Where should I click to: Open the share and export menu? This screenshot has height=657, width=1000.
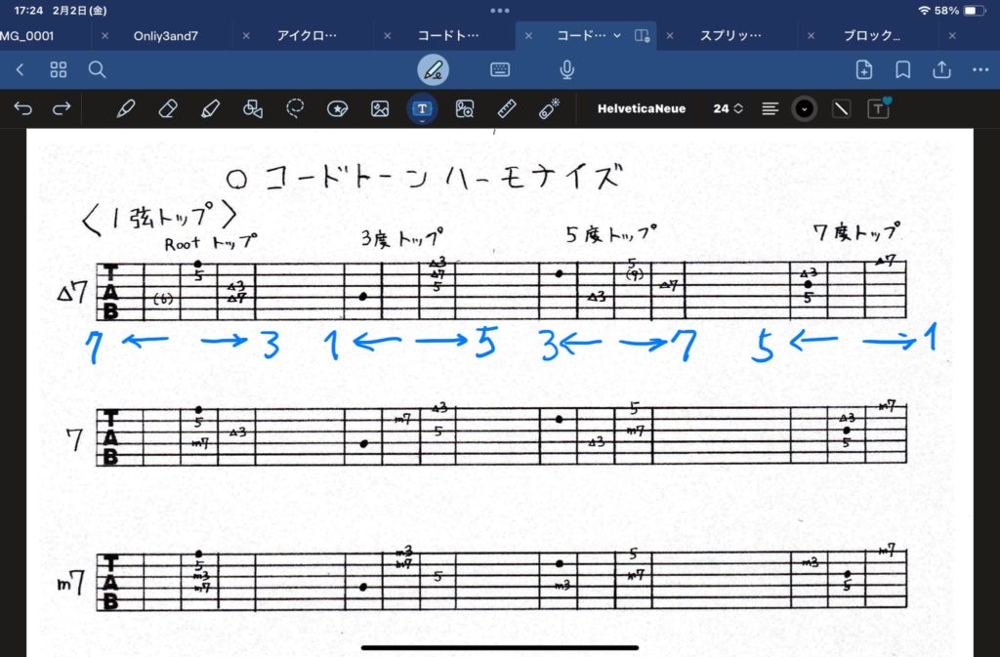(x=941, y=70)
